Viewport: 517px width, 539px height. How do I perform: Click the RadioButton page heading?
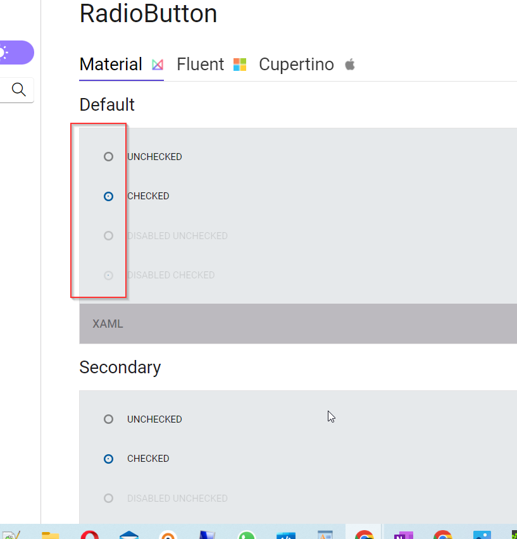click(x=148, y=14)
